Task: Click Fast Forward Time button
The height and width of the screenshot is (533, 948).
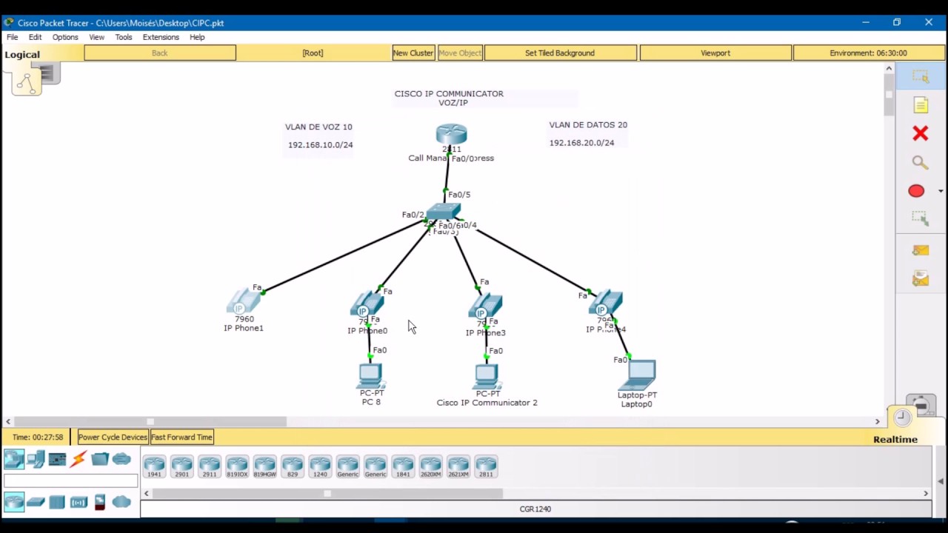Action: click(181, 437)
